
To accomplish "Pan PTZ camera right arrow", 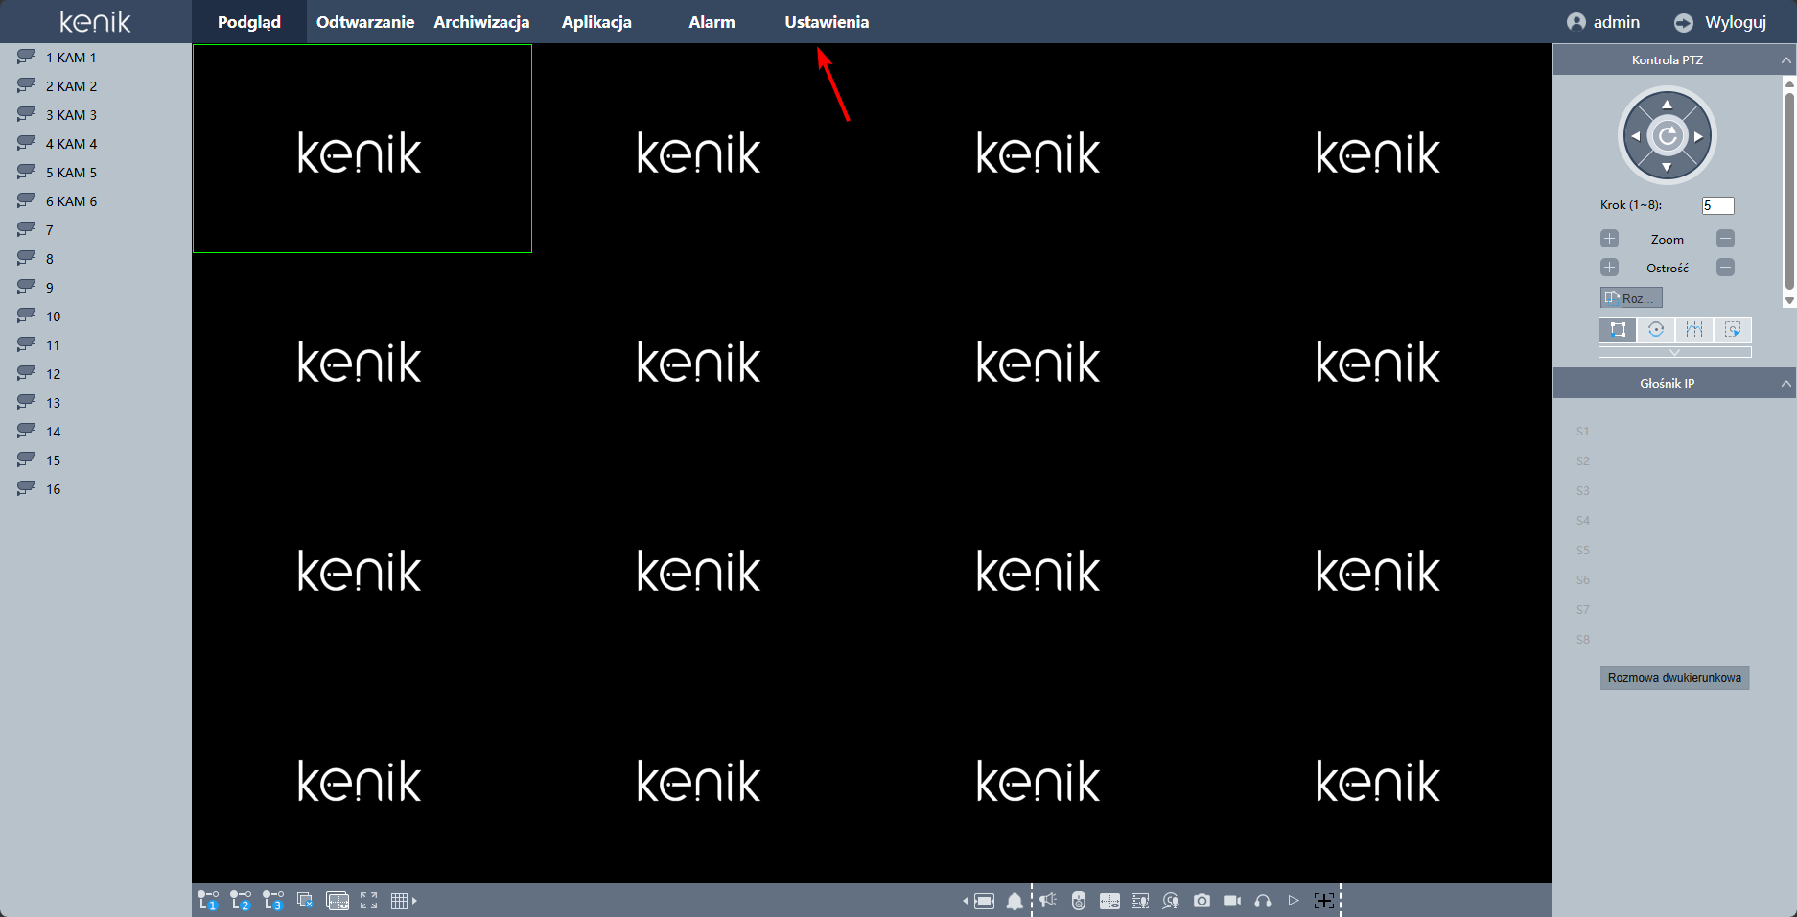I will (1699, 136).
